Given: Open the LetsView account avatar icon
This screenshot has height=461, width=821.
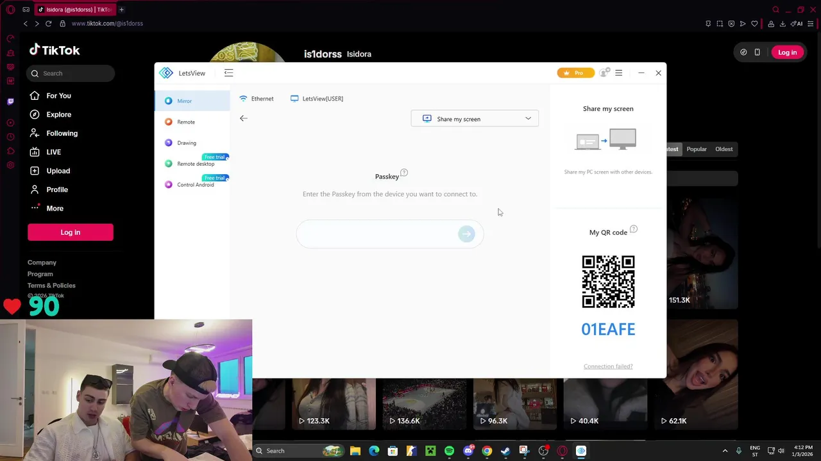Looking at the screenshot, I should (604, 73).
